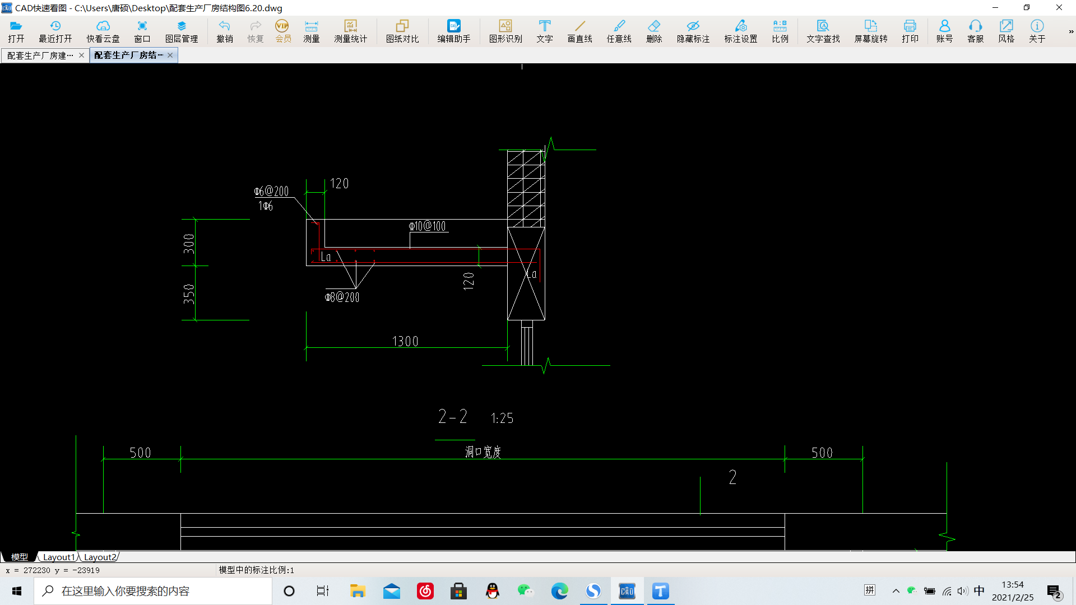Select the 测量 measure tool
Image resolution: width=1076 pixels, height=605 pixels.
point(312,31)
